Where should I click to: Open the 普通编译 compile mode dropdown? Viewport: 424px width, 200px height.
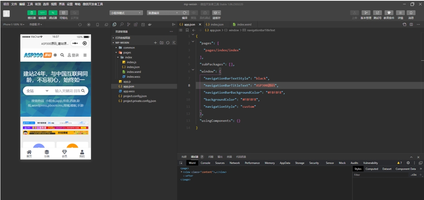click(x=163, y=13)
